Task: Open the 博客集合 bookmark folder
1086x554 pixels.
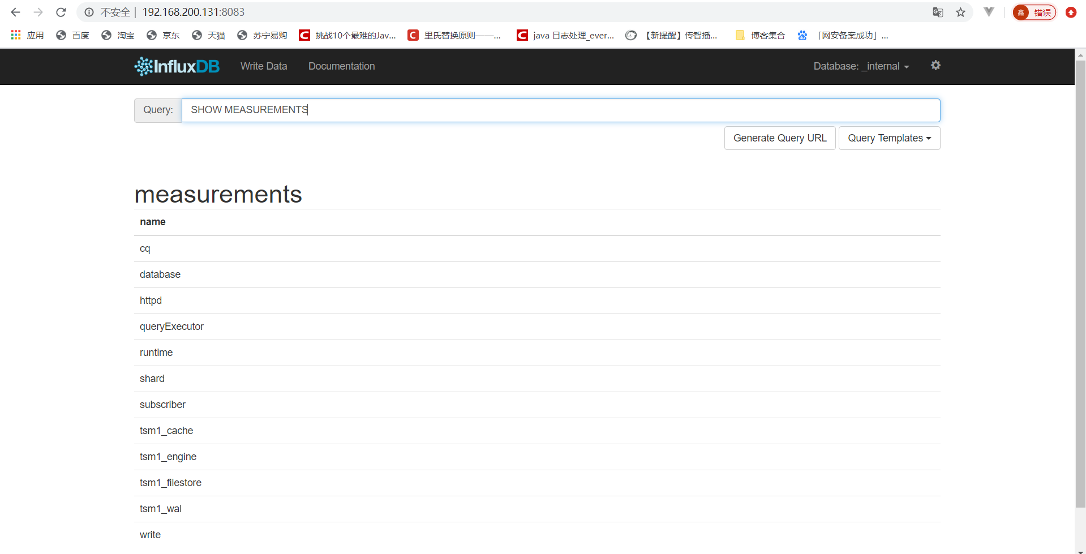Action: pos(760,35)
